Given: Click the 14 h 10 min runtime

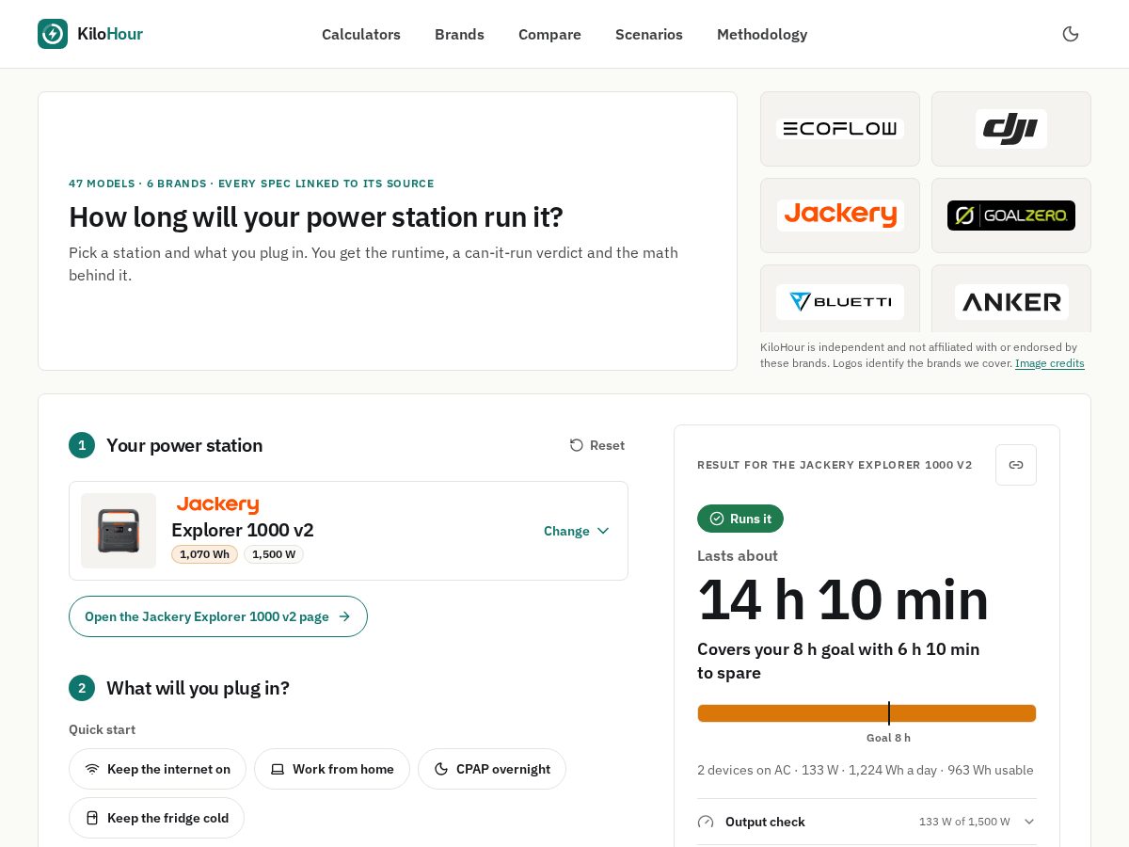Looking at the screenshot, I should 843,599.
